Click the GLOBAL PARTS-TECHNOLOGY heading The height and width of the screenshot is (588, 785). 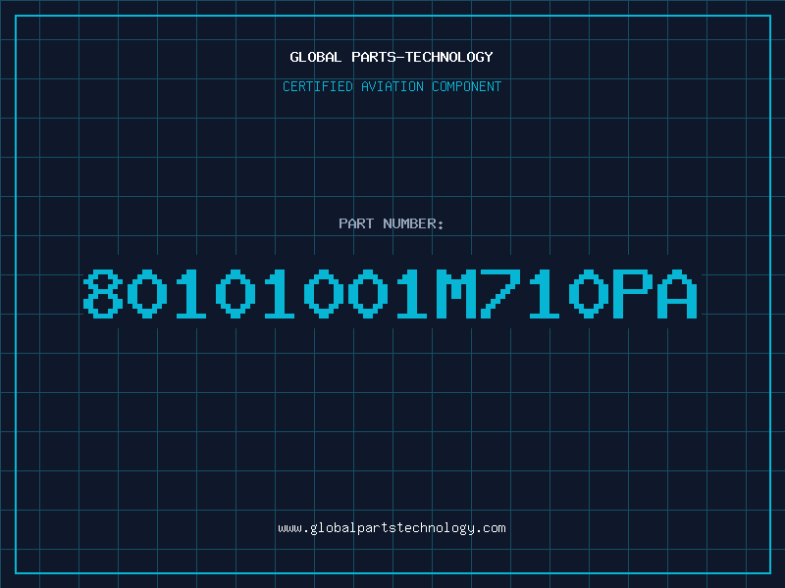click(392, 57)
